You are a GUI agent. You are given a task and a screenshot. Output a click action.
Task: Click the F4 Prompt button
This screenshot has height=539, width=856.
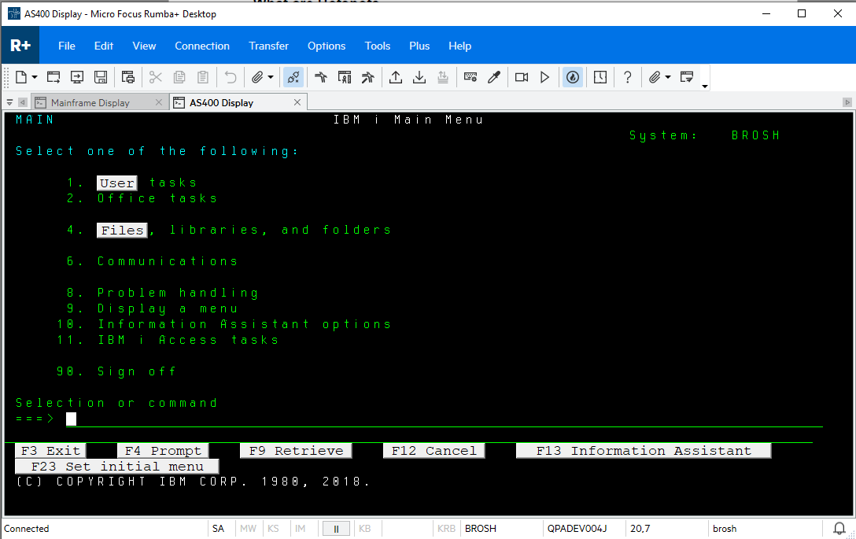coord(163,451)
